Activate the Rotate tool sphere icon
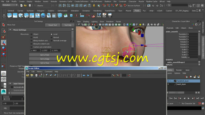The height and width of the screenshot is (115, 205). tap(4, 48)
